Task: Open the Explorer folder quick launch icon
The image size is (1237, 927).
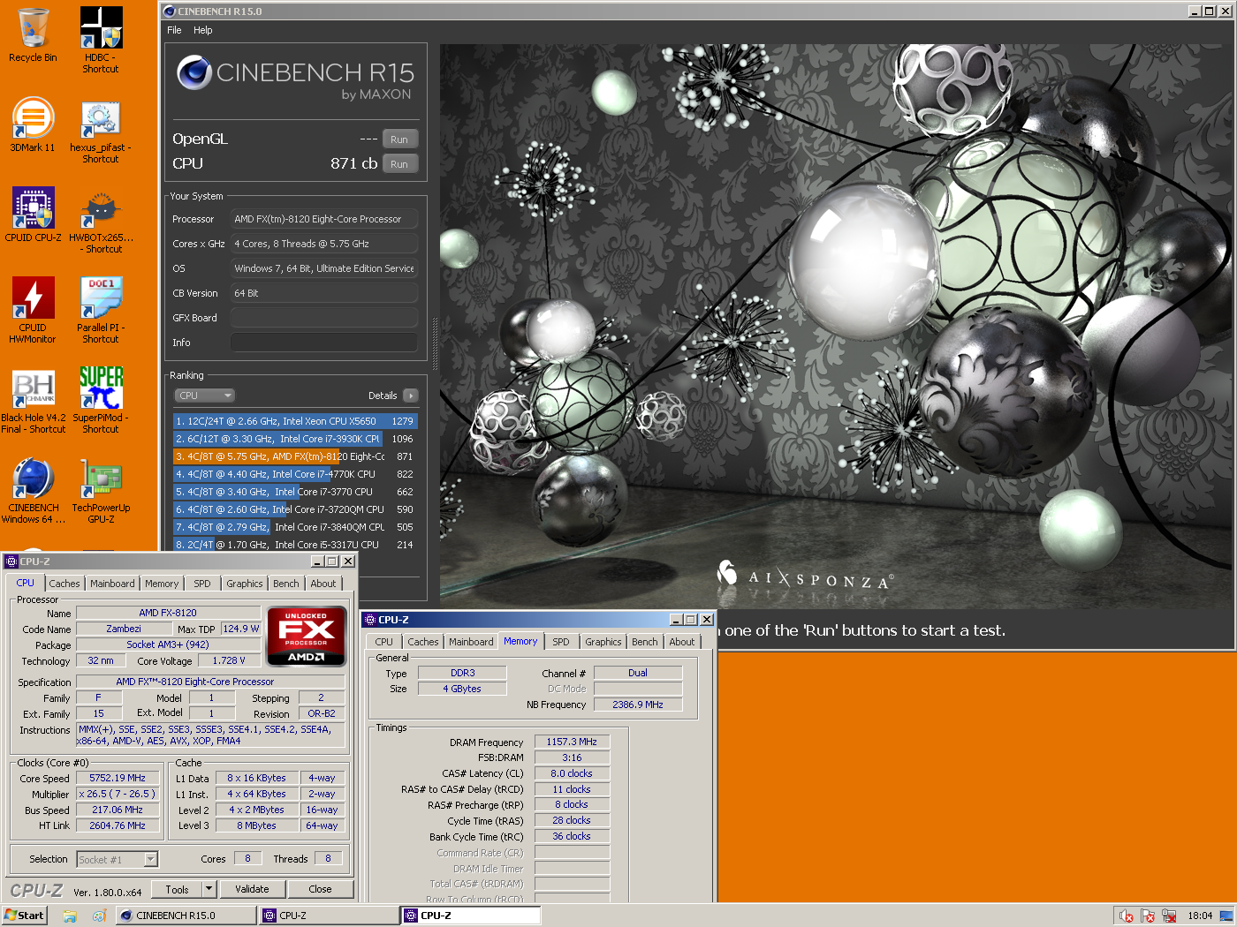Action: coord(70,916)
